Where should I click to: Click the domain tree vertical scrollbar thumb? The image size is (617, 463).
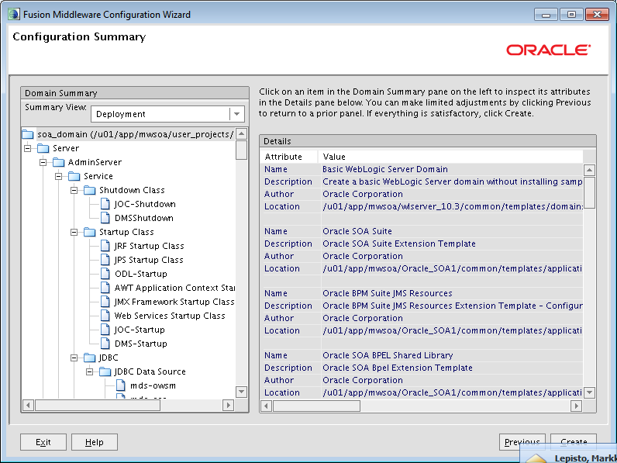click(x=242, y=150)
